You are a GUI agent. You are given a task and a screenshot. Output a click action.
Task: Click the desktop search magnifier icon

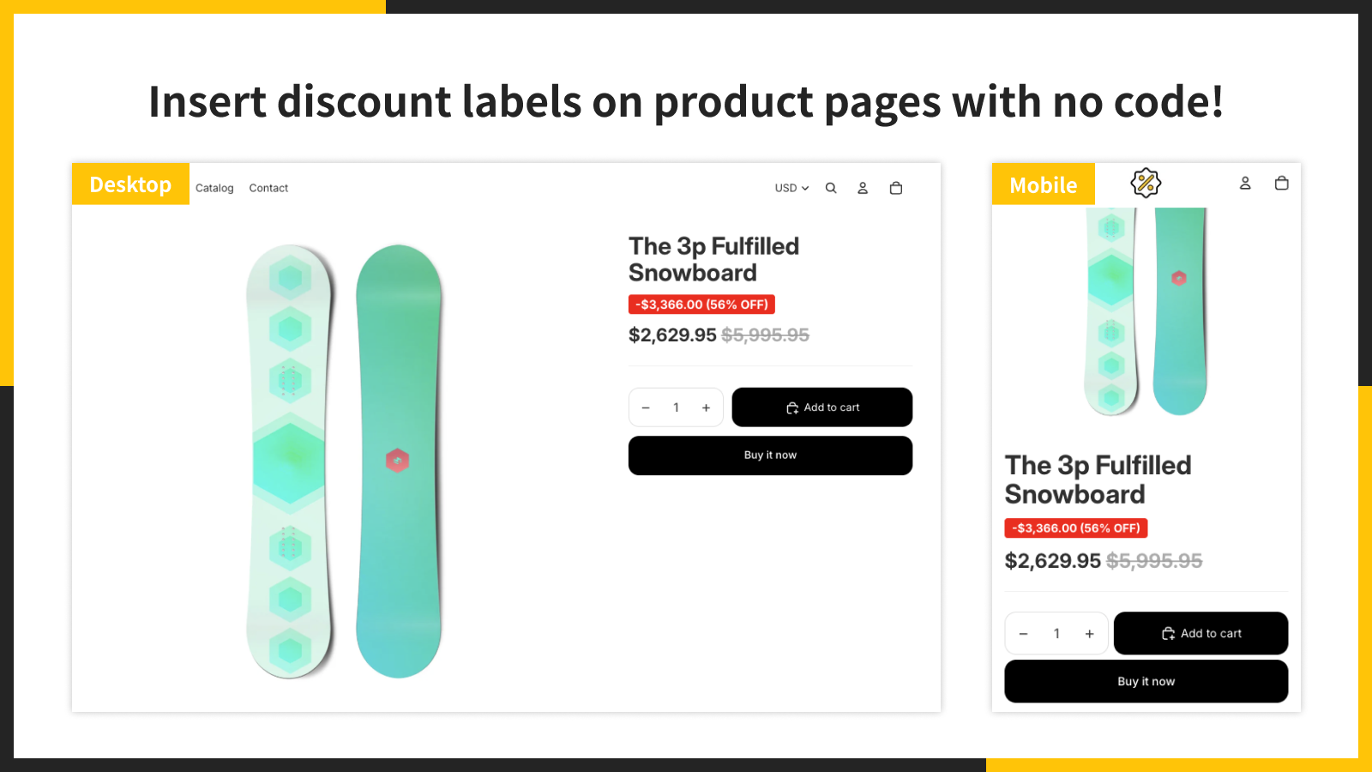[x=831, y=188]
